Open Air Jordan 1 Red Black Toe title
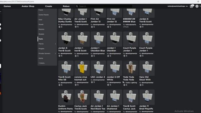This screenshot has width=201, height=113. point(98,107)
